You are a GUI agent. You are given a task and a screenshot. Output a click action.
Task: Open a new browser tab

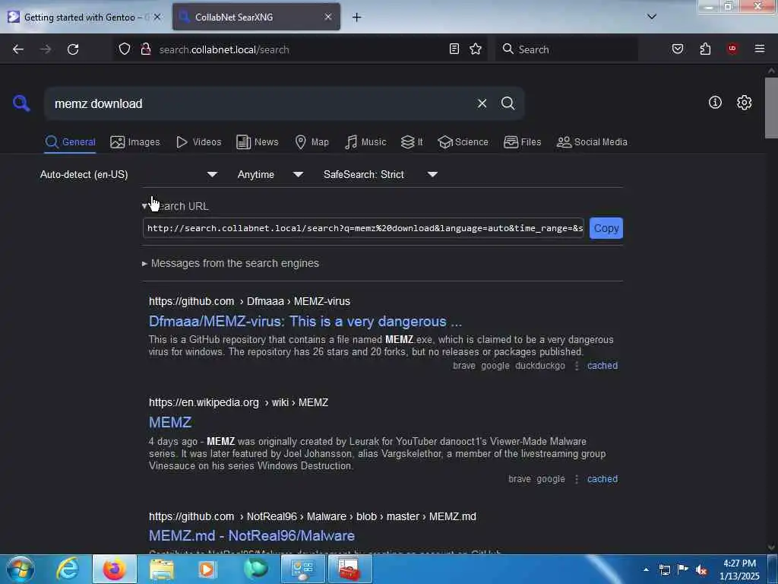pyautogui.click(x=356, y=17)
